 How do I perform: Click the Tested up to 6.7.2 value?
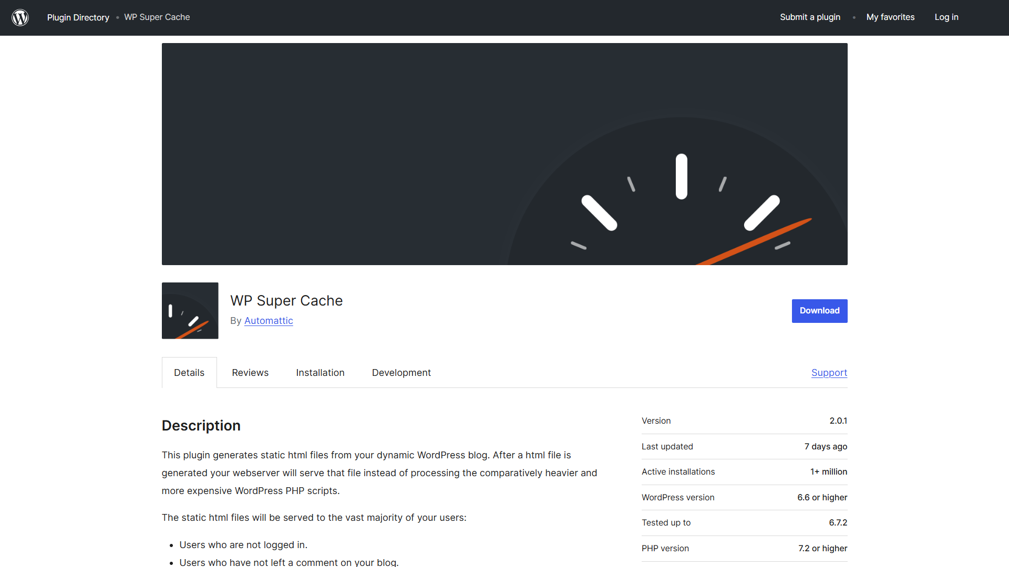[838, 523]
